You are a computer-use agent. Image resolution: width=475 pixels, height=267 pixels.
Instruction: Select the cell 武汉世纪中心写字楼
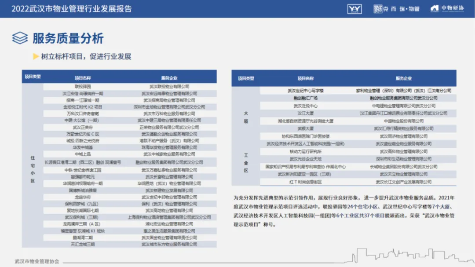[305, 91]
